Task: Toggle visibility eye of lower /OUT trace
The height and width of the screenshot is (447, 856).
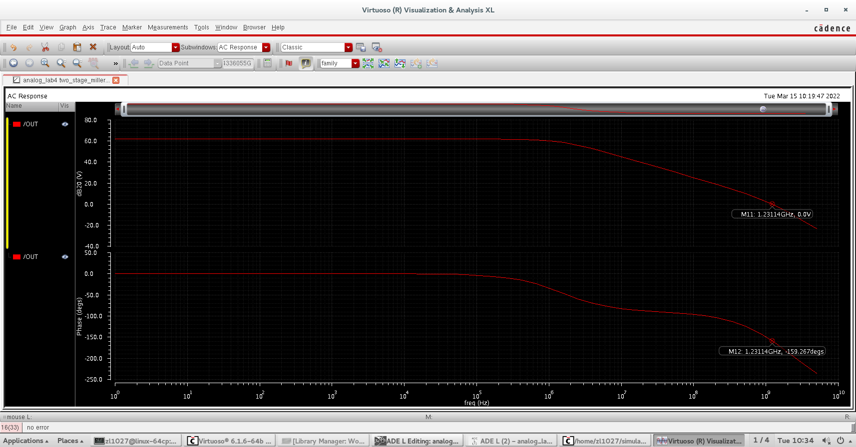Action: coord(65,257)
